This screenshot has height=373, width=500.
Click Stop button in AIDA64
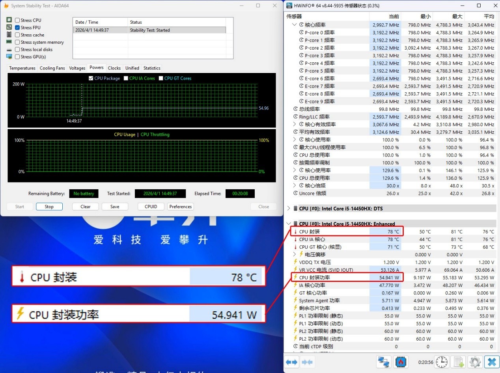point(49,207)
